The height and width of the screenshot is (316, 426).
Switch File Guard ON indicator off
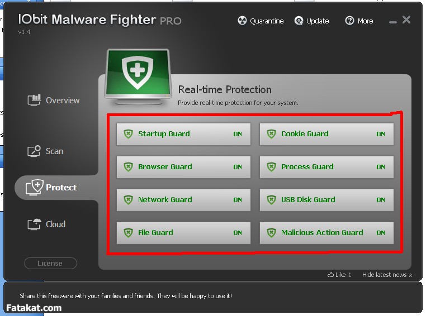238,233
